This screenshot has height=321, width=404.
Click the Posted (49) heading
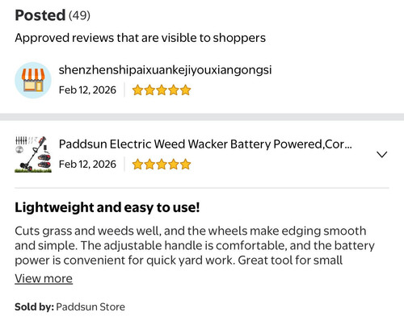[53, 15]
